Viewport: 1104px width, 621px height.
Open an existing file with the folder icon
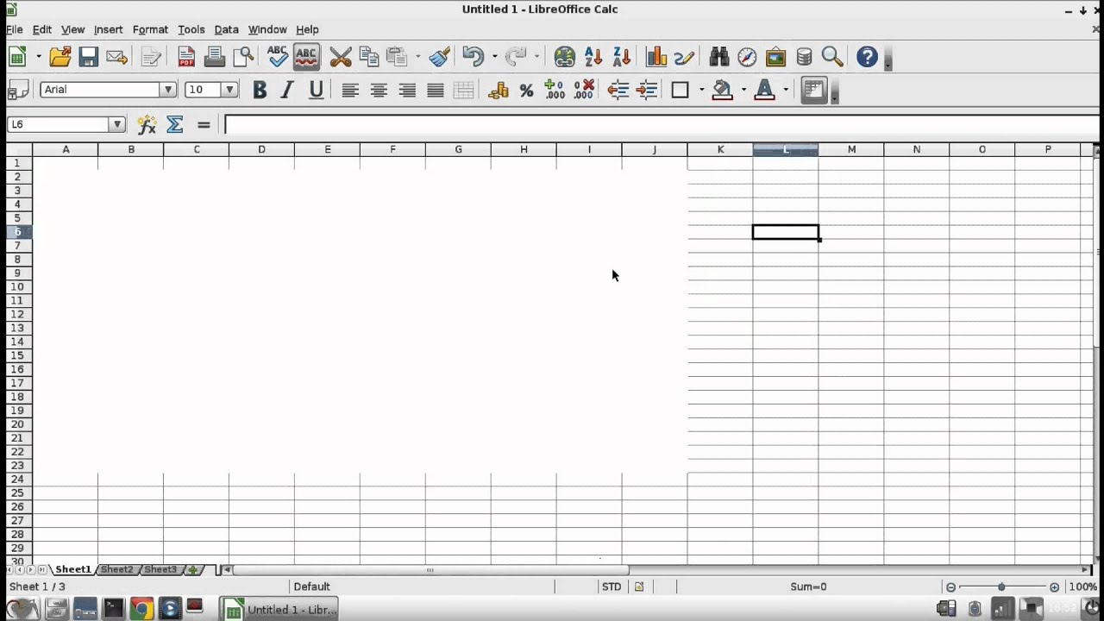[60, 57]
